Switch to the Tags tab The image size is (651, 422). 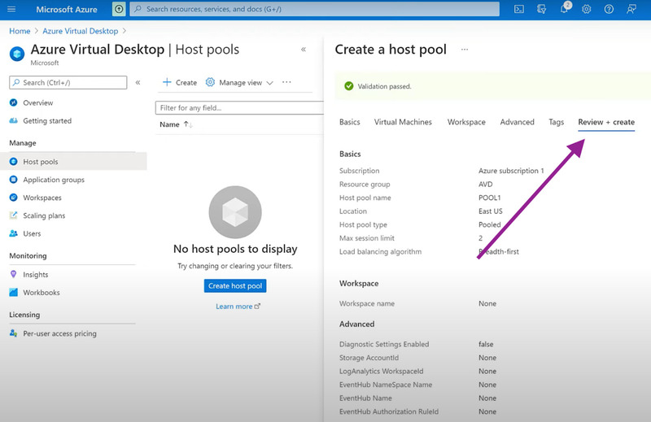coord(556,122)
